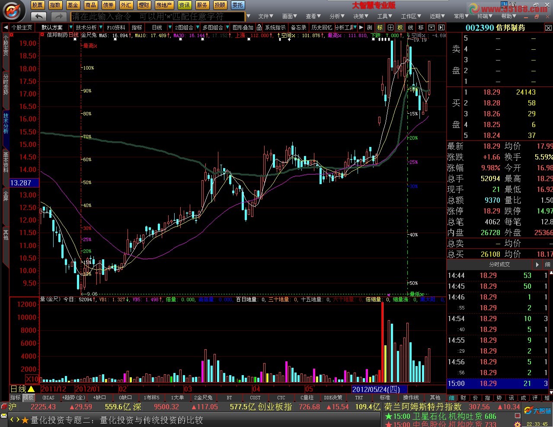Toggle the 标 marker icon
553x427 pixels.
coord(380,27)
